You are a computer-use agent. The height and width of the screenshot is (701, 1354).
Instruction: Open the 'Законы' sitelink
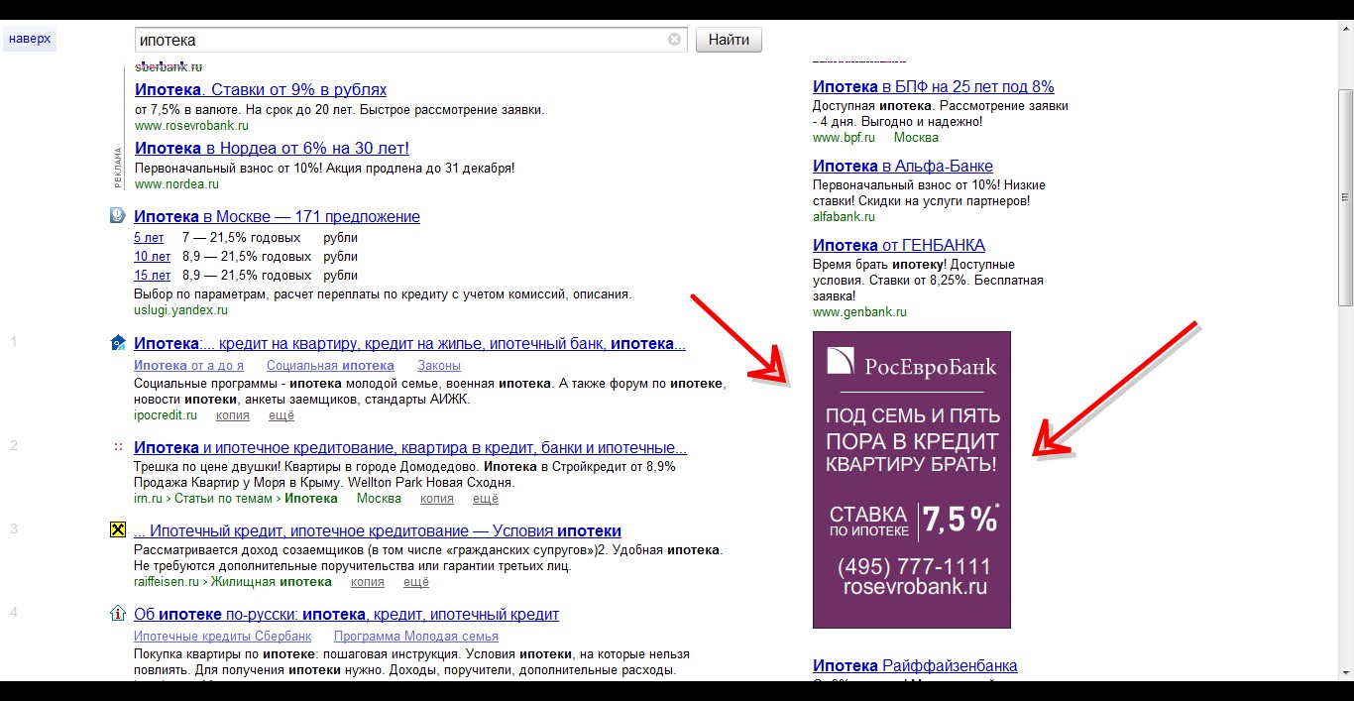[439, 366]
